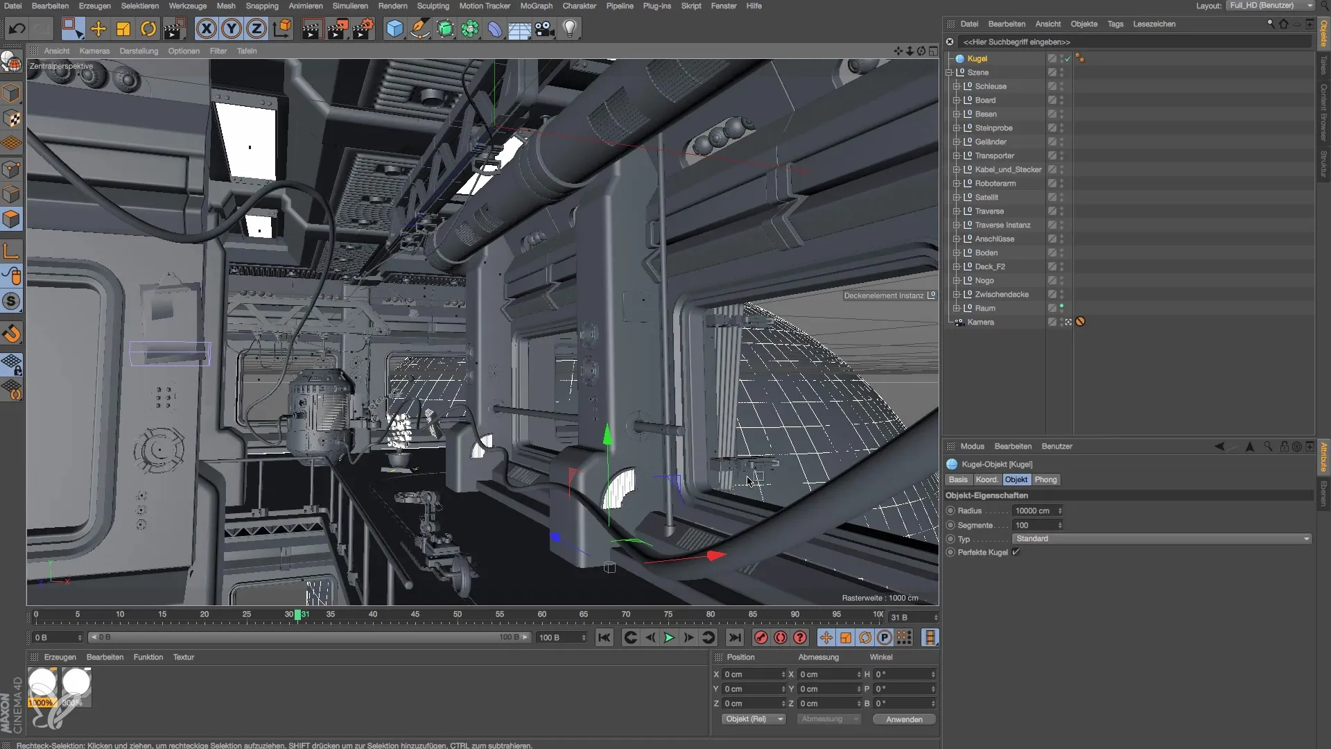
Task: Open the MoGraph menu
Action: (x=537, y=6)
